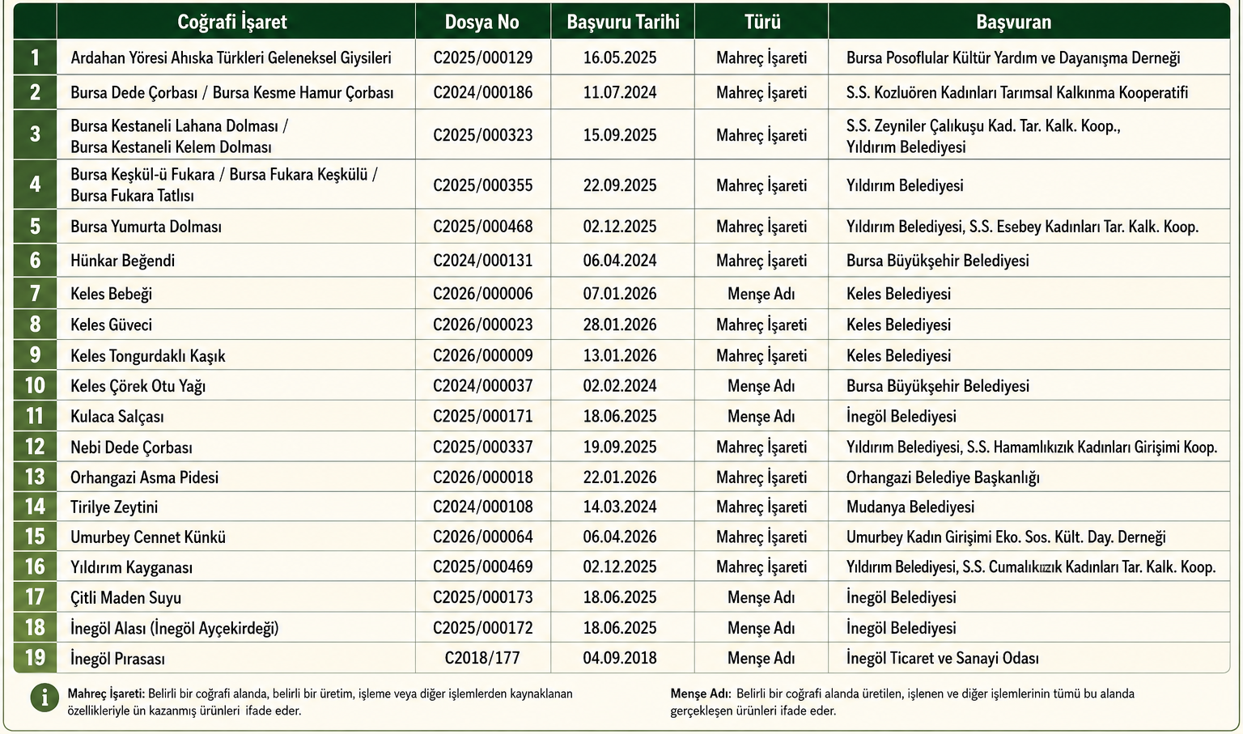Select the Coğrafi İşaret column header
The height and width of the screenshot is (734, 1243).
[x=232, y=22]
